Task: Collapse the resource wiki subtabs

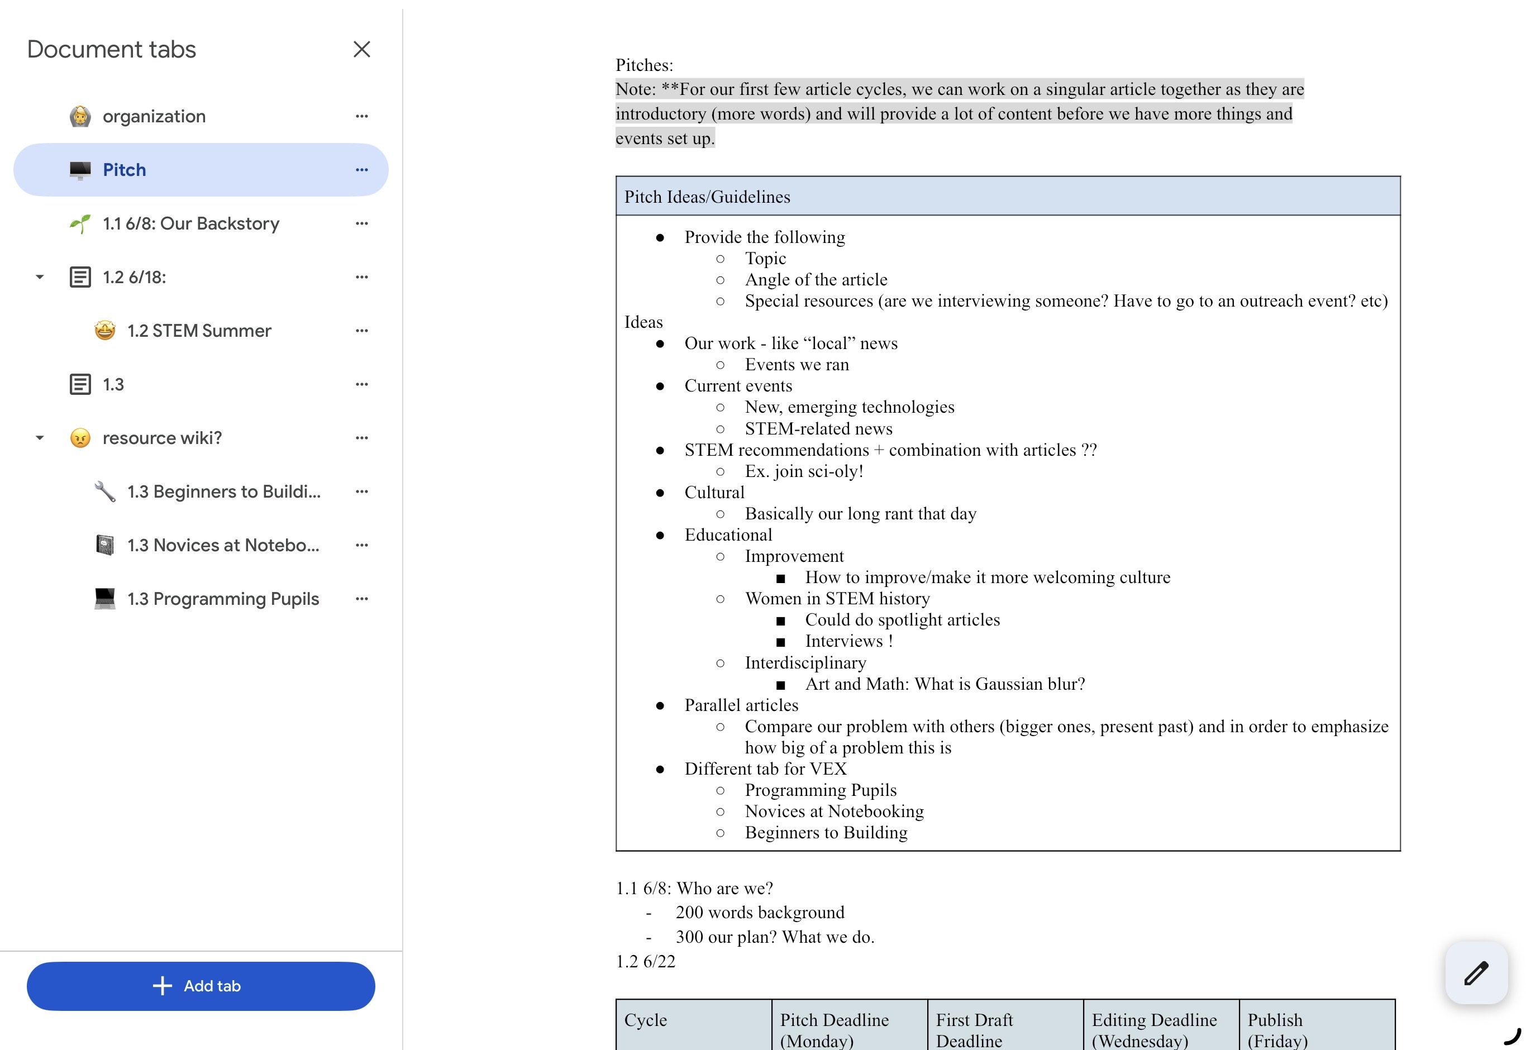Action: click(40, 438)
